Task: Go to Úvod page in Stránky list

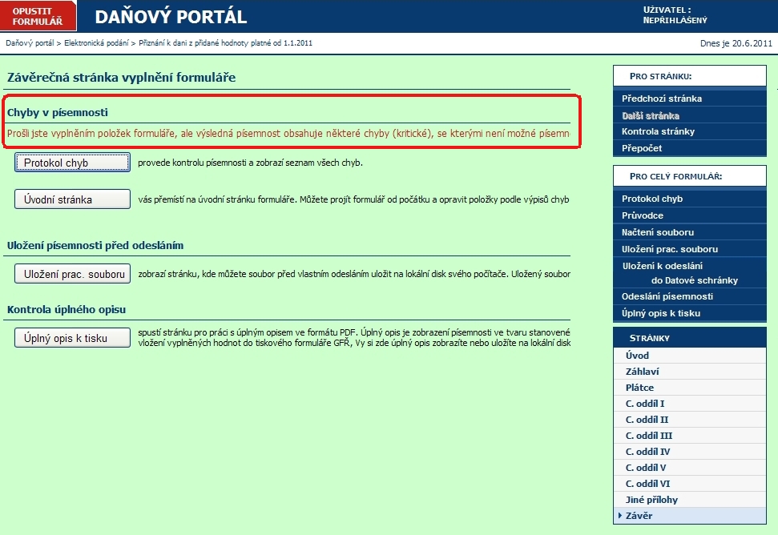Action: click(690, 355)
